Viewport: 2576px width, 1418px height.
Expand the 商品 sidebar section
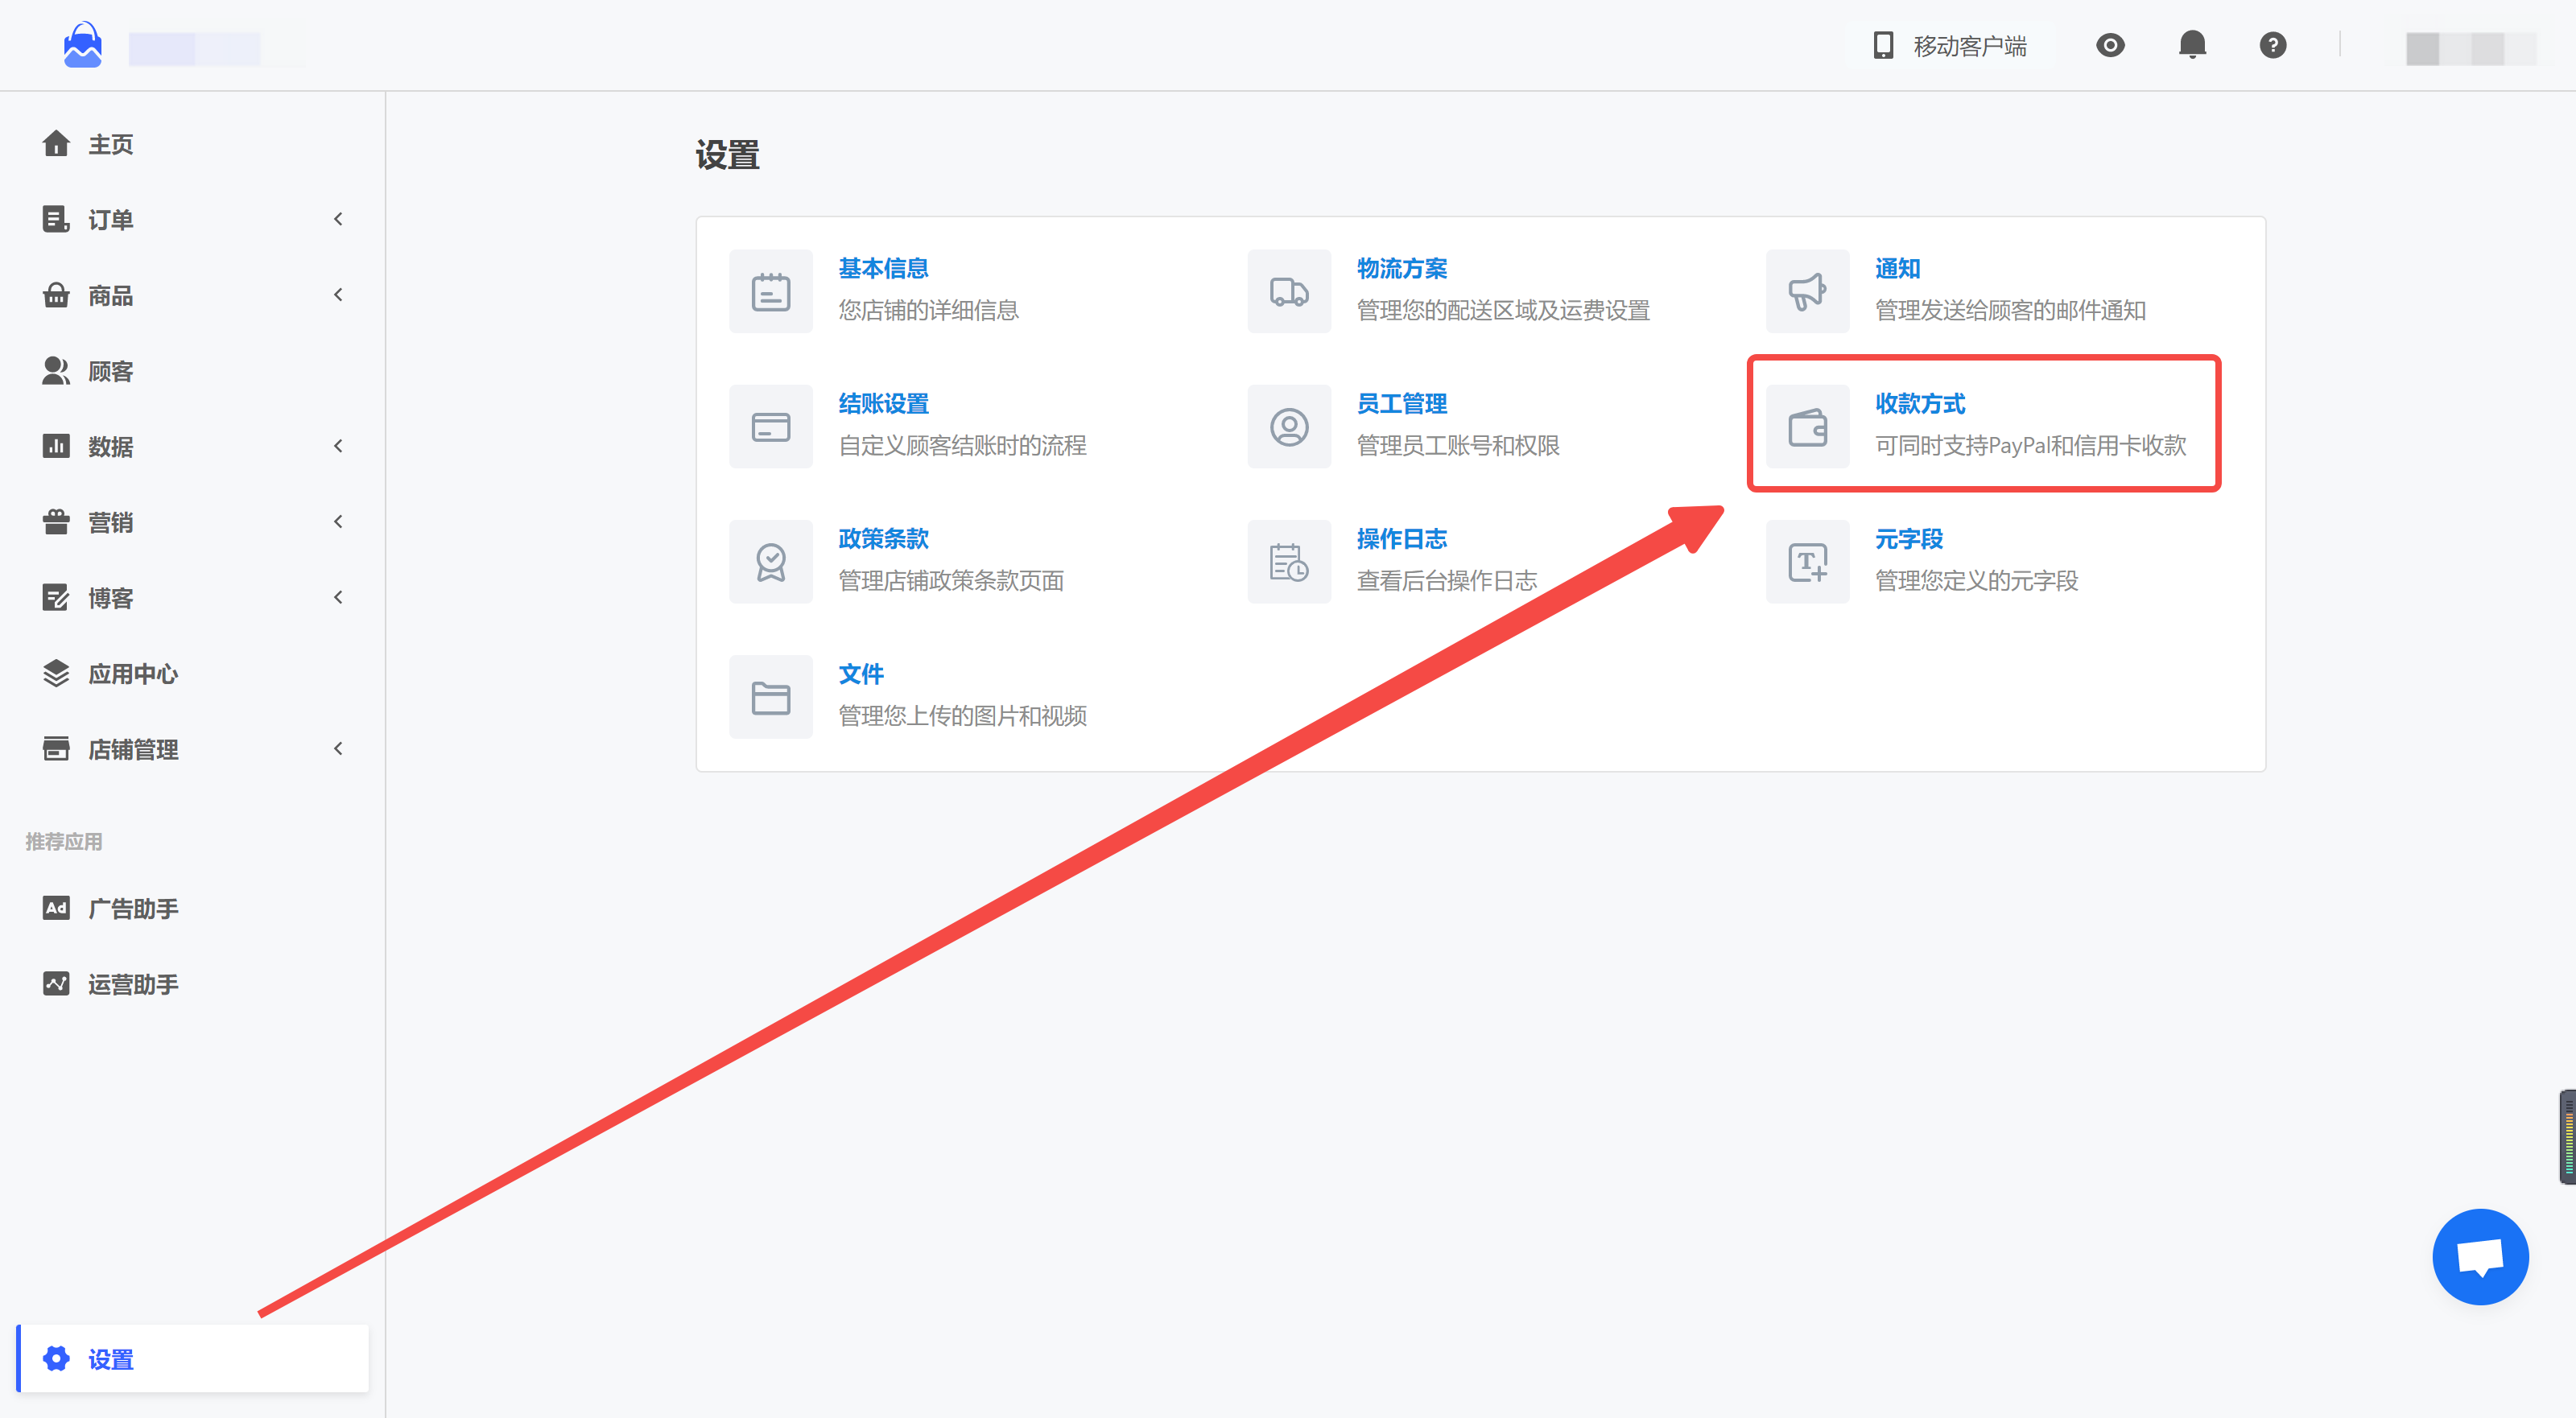click(x=339, y=295)
